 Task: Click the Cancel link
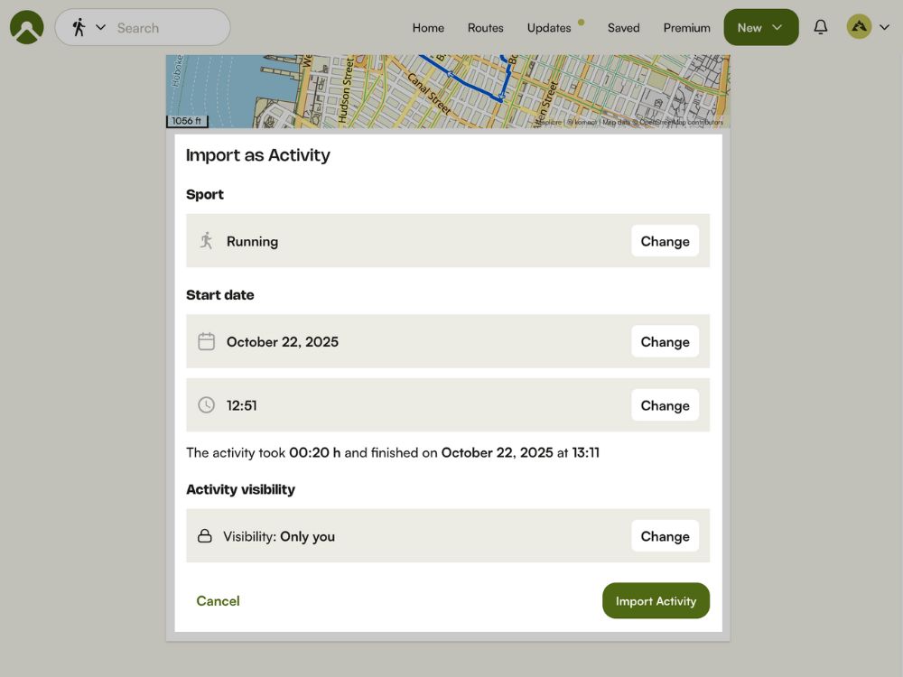[218, 601]
